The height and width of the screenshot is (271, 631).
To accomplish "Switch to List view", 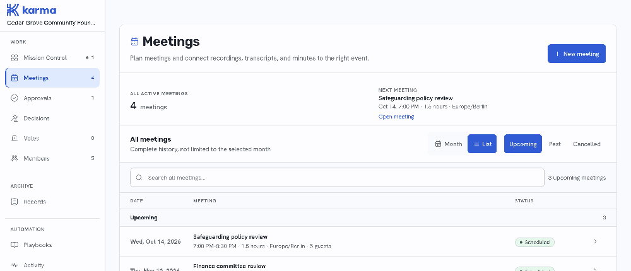I will click(482, 144).
